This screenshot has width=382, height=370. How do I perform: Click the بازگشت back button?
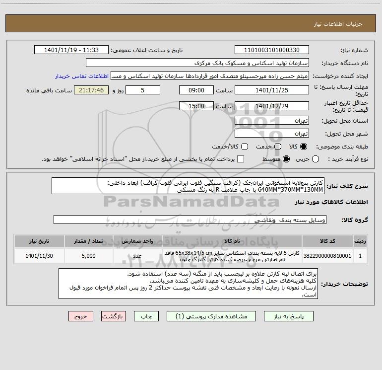point(114,316)
